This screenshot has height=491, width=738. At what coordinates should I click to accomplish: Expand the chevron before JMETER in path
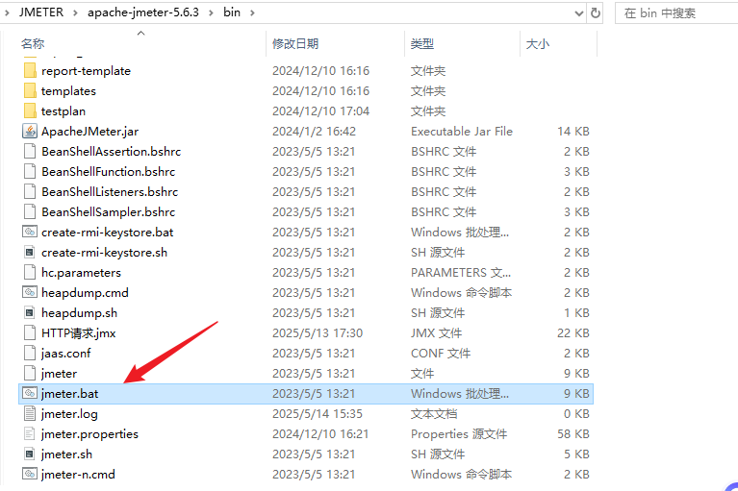7,12
